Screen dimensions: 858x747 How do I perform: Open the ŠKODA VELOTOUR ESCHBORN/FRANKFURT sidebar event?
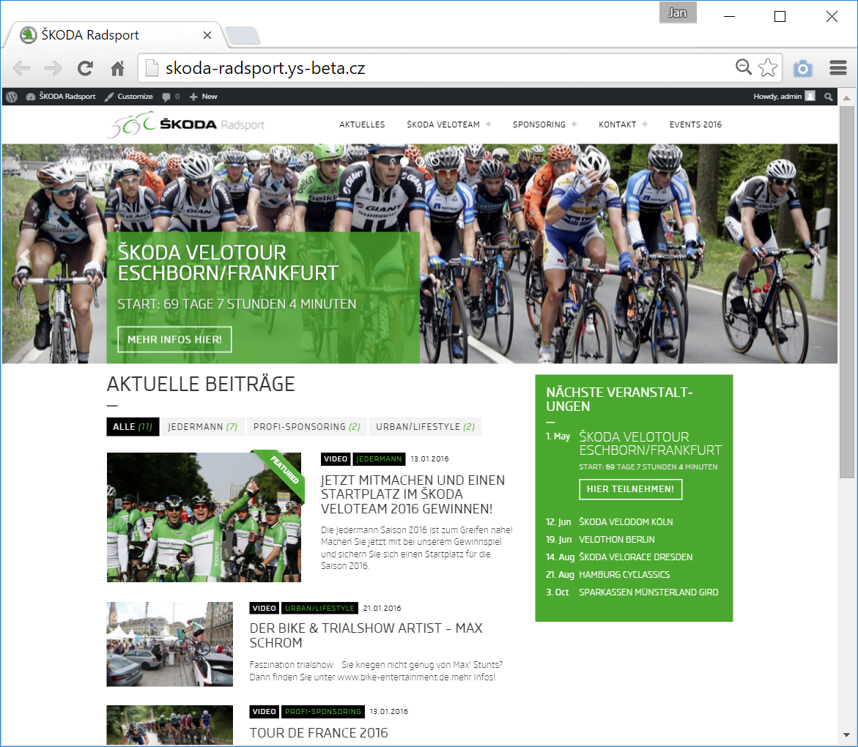pyautogui.click(x=651, y=444)
